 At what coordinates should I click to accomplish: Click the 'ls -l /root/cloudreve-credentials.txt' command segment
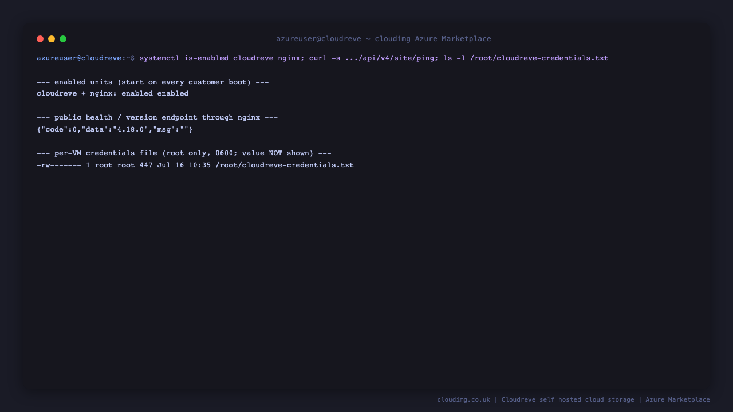point(526,58)
